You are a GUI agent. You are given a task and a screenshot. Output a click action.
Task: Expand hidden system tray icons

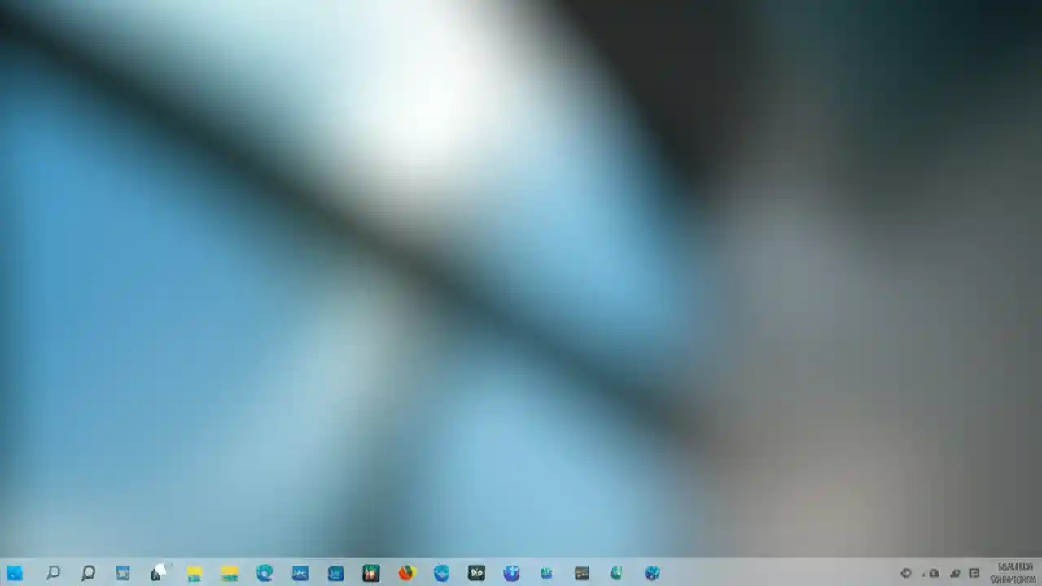pos(906,573)
